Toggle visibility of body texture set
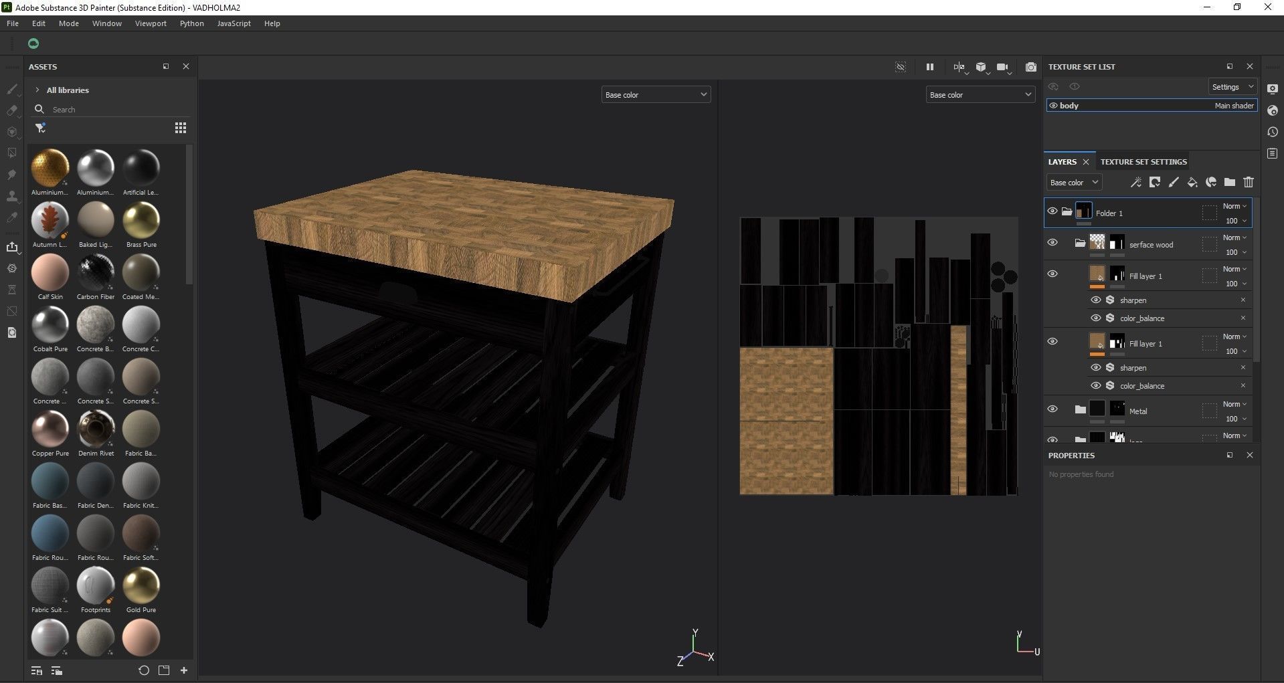1284x683 pixels. (x=1053, y=106)
